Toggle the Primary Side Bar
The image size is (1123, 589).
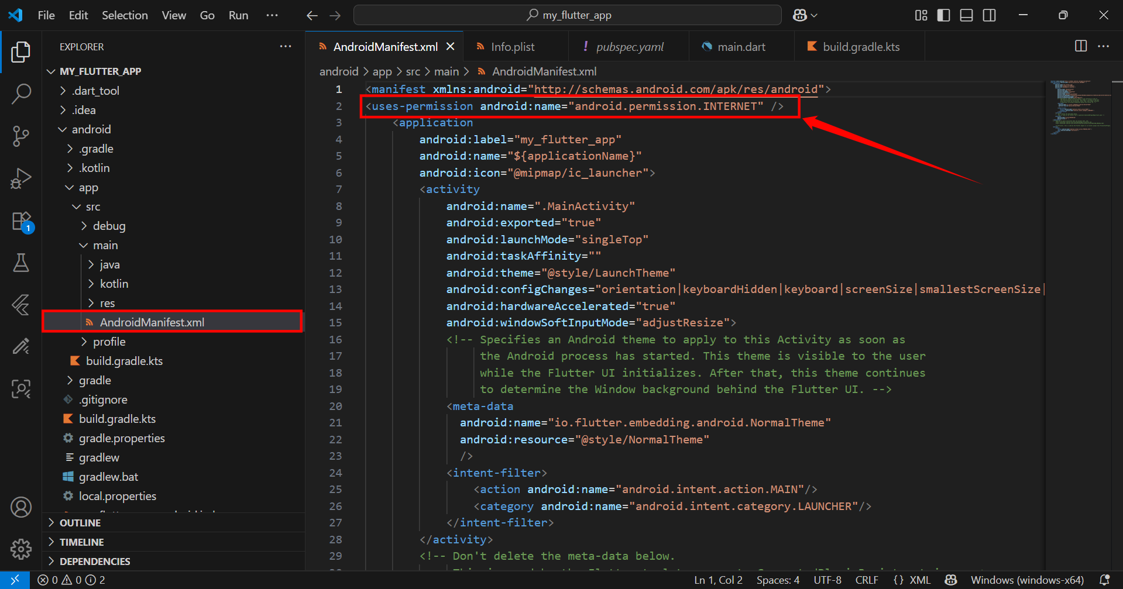click(x=943, y=15)
